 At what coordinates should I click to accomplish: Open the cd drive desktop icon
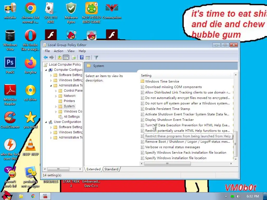pos(30,93)
